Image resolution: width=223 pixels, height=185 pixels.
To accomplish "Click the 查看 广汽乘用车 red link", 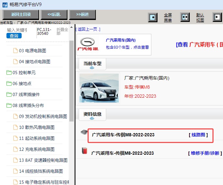I will (199, 45).
